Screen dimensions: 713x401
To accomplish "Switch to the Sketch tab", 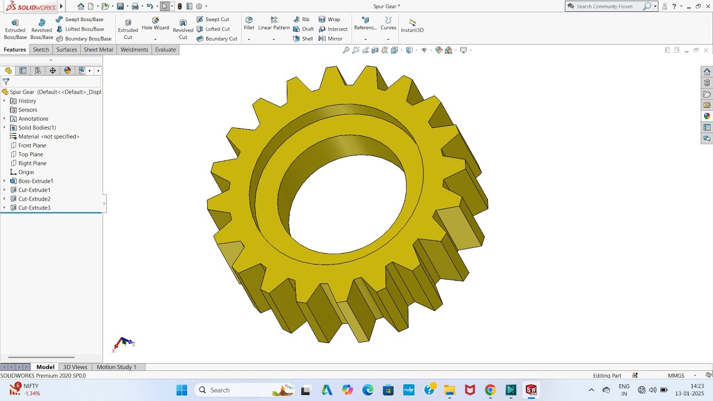I will click(x=41, y=50).
